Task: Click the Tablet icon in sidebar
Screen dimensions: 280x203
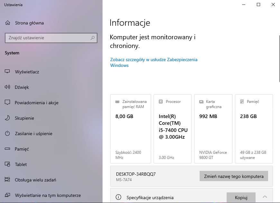Action: point(7,164)
